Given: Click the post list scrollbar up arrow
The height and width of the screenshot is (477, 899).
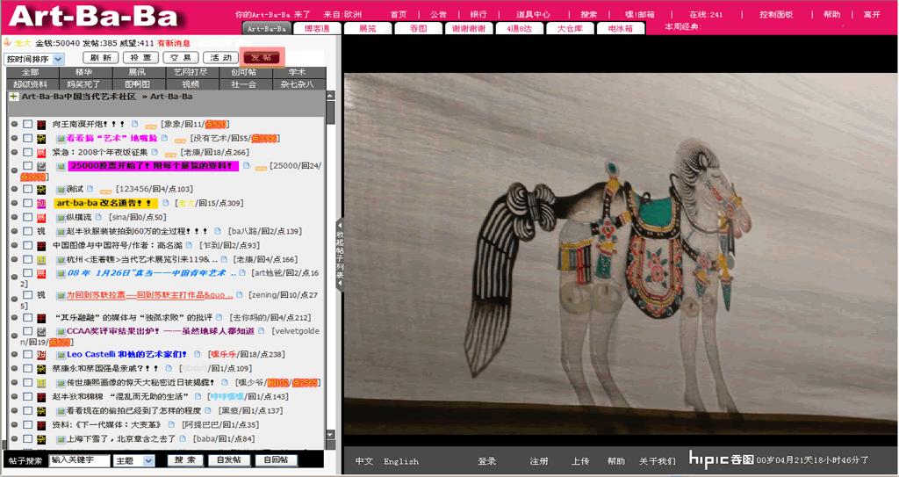Looking at the screenshot, I should 330,97.
